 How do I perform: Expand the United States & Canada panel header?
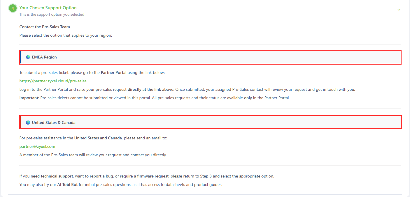click(x=211, y=123)
